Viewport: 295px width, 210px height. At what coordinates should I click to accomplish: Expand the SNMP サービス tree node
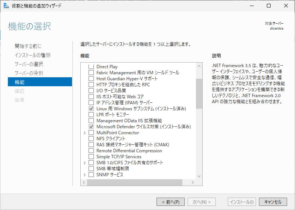(85, 175)
